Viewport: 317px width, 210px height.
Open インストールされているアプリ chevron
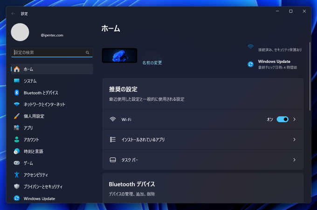(x=294, y=140)
